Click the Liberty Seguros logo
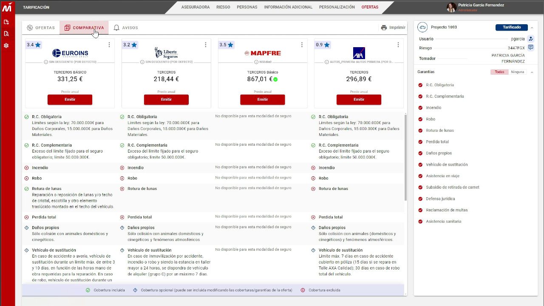544x306 pixels. tap(166, 53)
